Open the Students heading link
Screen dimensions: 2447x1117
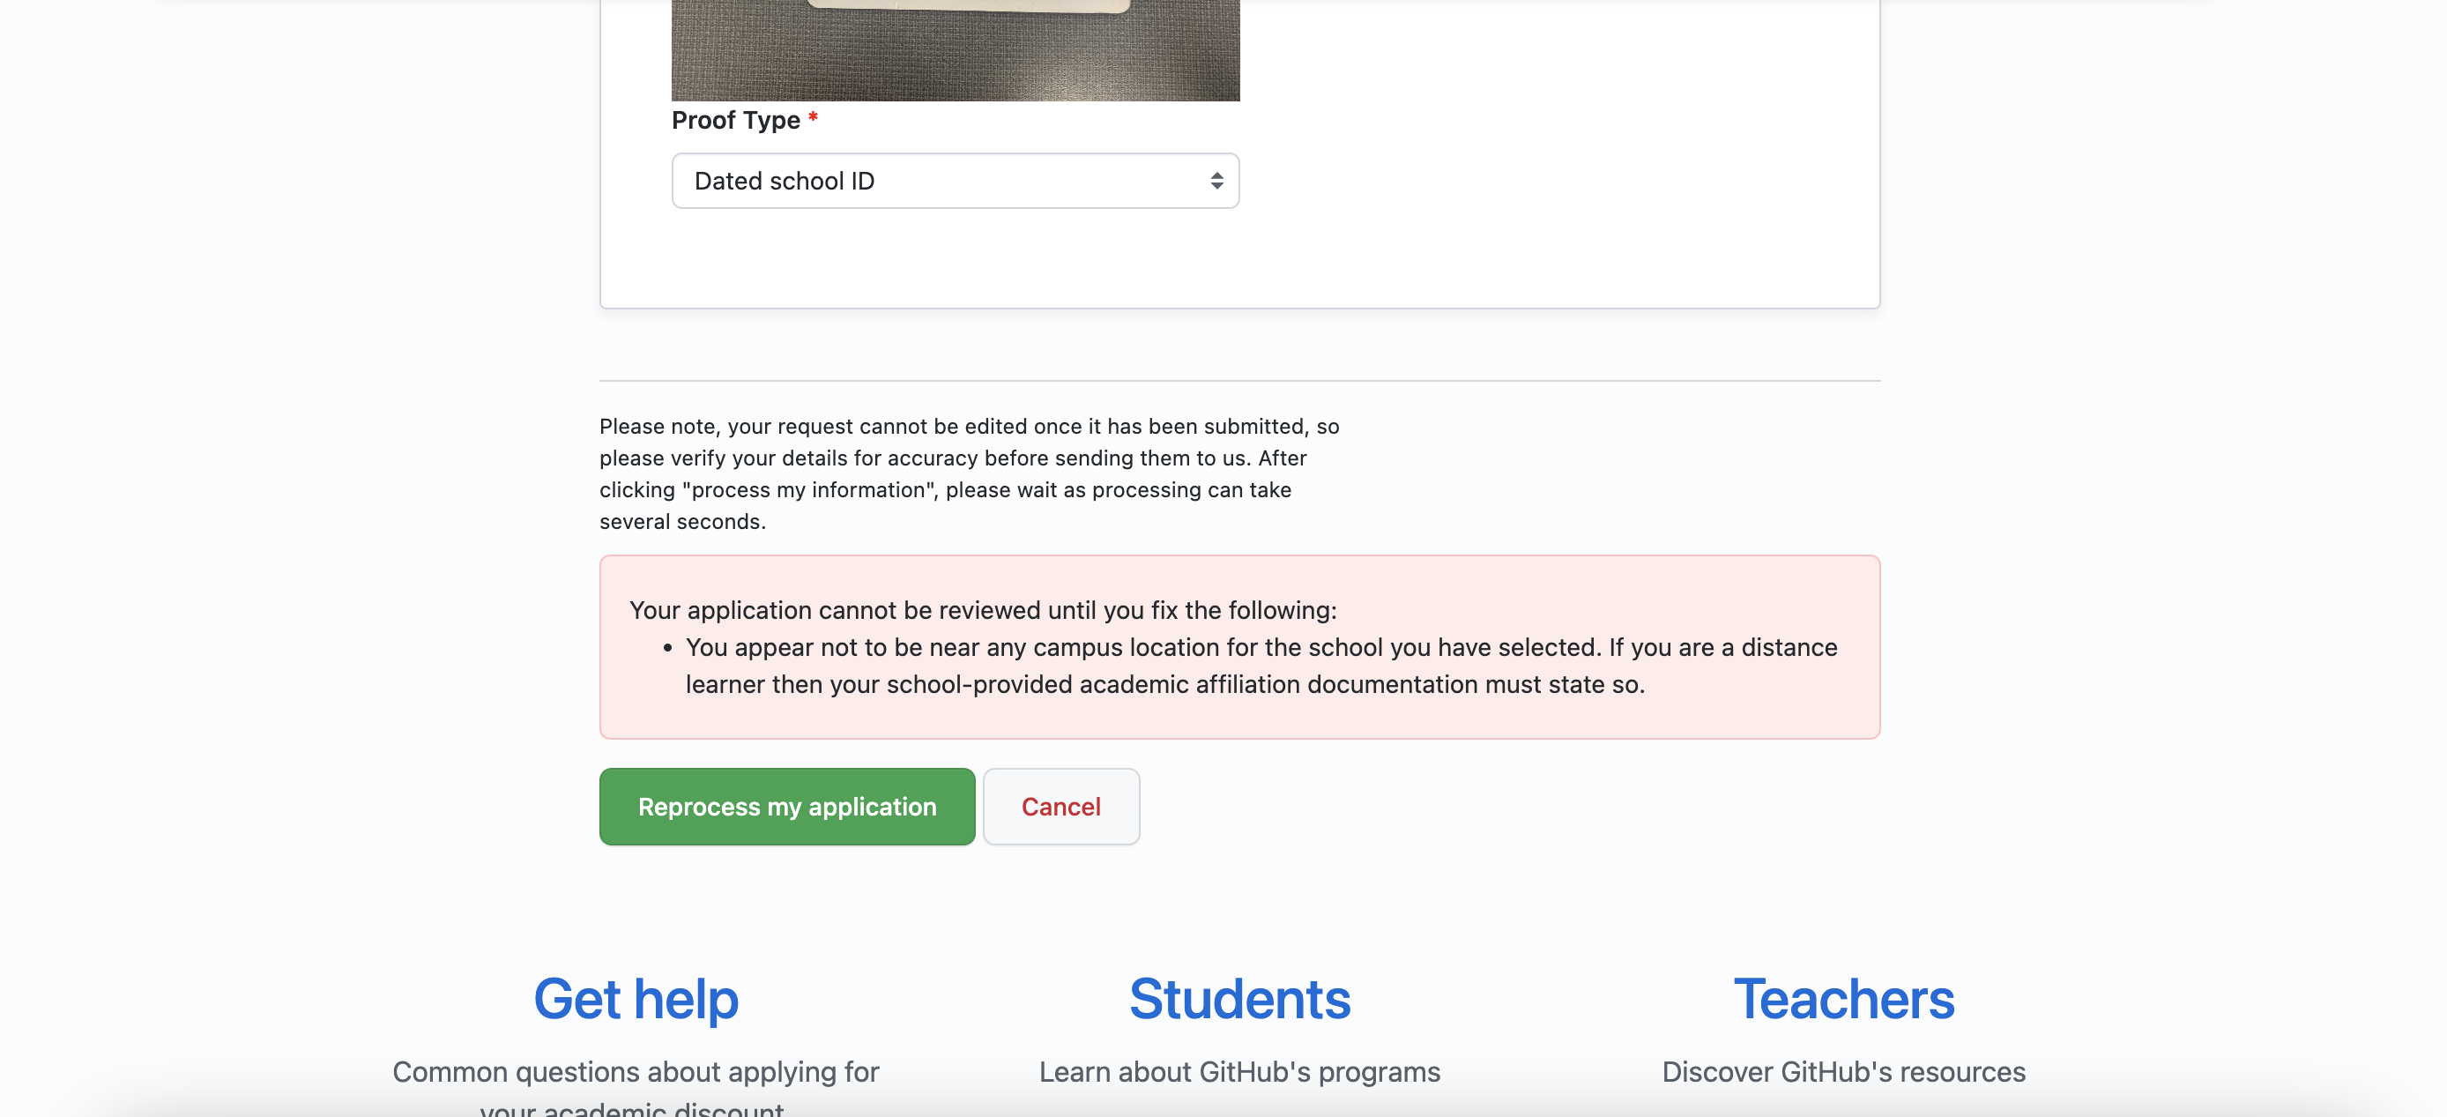click(1238, 999)
